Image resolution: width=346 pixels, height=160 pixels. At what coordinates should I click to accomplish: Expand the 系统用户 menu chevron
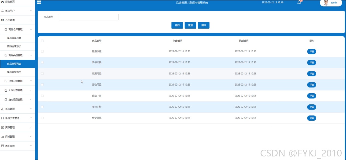point(31,11)
